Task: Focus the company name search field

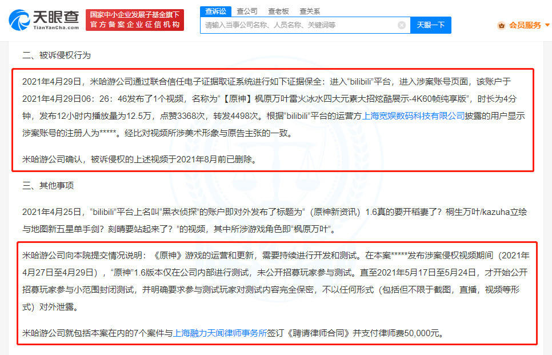Action: 305,25
